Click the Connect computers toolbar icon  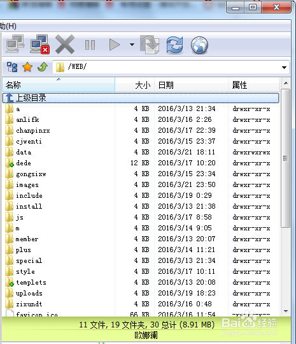click(x=15, y=44)
